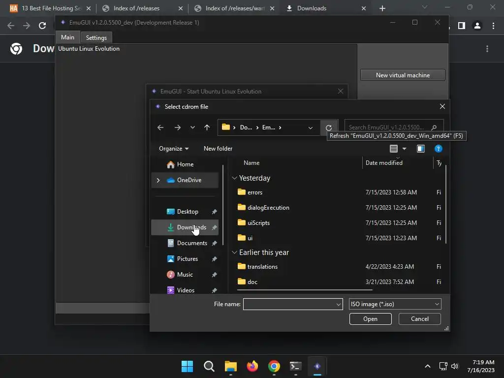The width and height of the screenshot is (504, 378).
Task: Open Chrome three-dot menu
Action: (x=493, y=26)
